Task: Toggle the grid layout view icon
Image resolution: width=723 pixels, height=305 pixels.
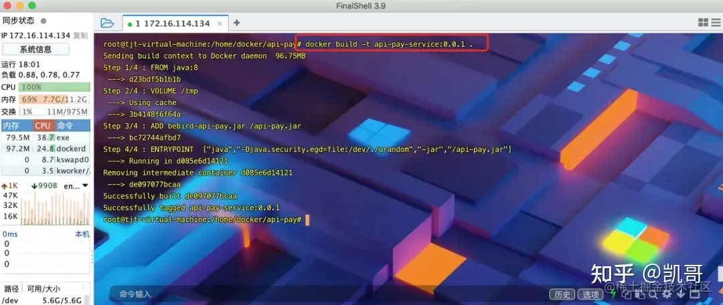Action: pyautogui.click(x=703, y=23)
